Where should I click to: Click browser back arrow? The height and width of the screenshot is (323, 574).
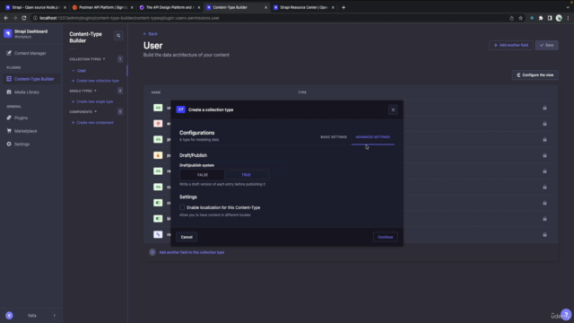tap(6, 18)
